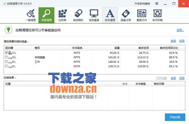189x124 pixels.
Task: Open the 磁盘占用 disk usage tool
Action: [126, 15]
